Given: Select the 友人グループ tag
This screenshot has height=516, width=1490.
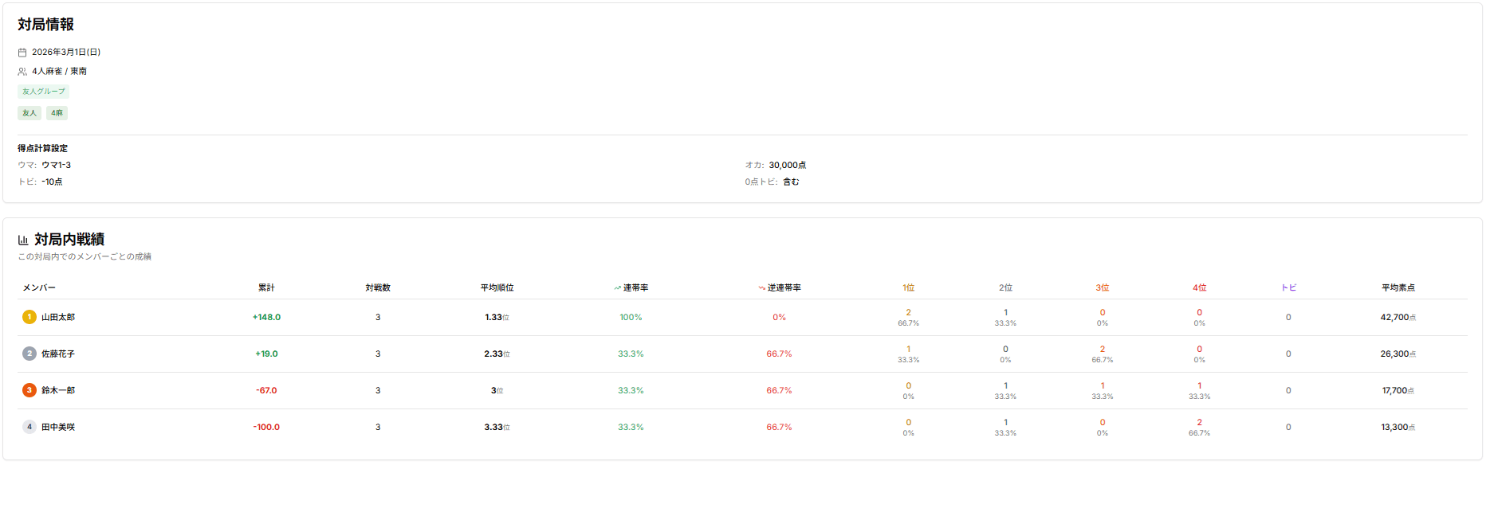Looking at the screenshot, I should pos(43,92).
